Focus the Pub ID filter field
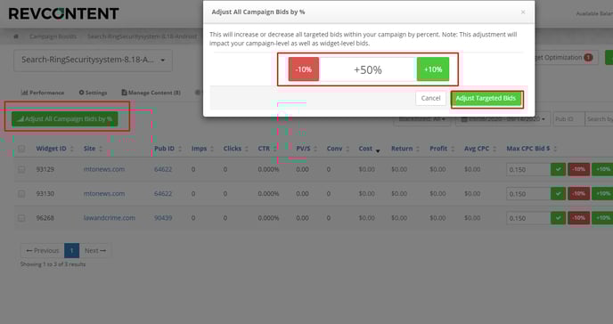Viewport: 613px width, 324px height. [x=568, y=119]
